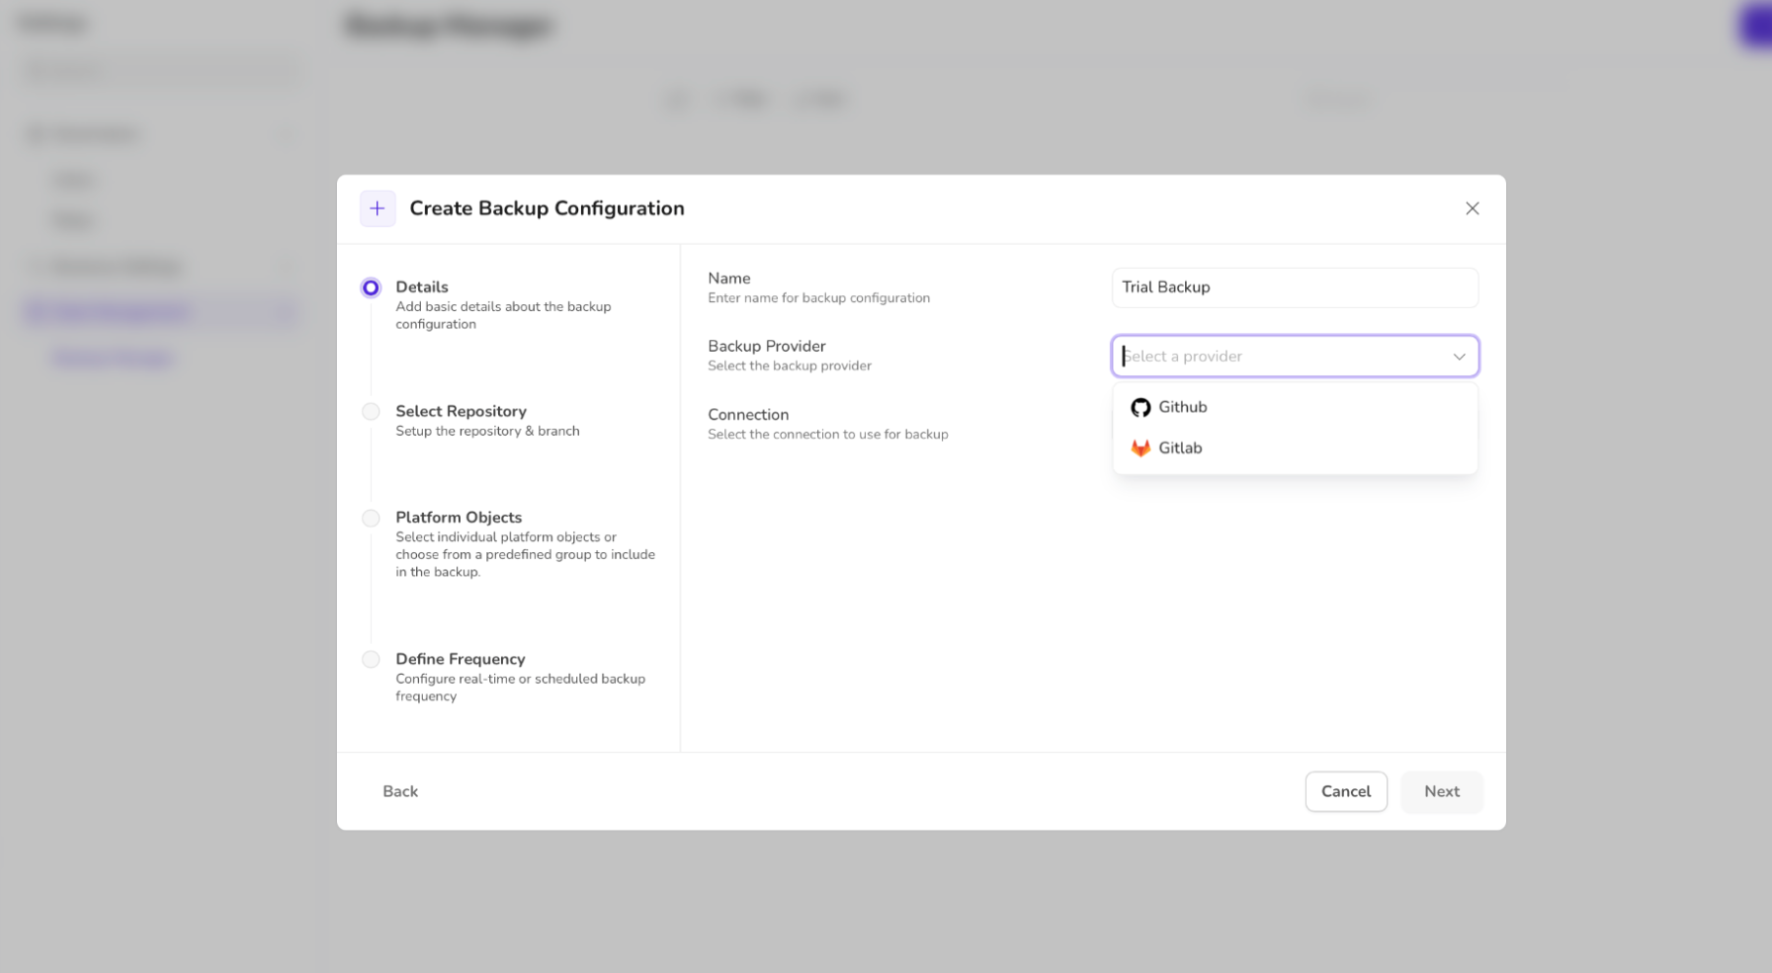Close the Create Backup Configuration dialog
1772x973 pixels.
(x=1472, y=208)
